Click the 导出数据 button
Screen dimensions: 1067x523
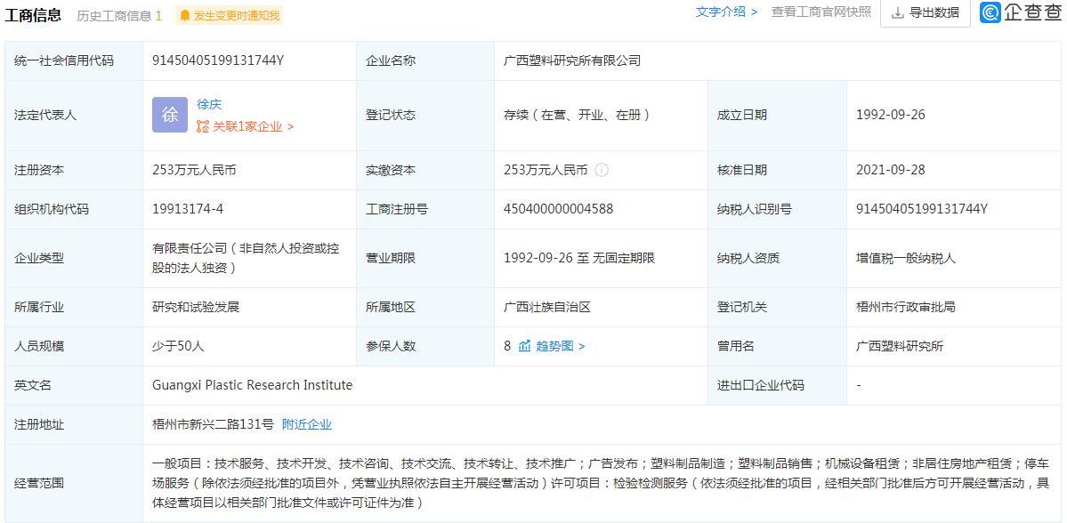(x=926, y=12)
